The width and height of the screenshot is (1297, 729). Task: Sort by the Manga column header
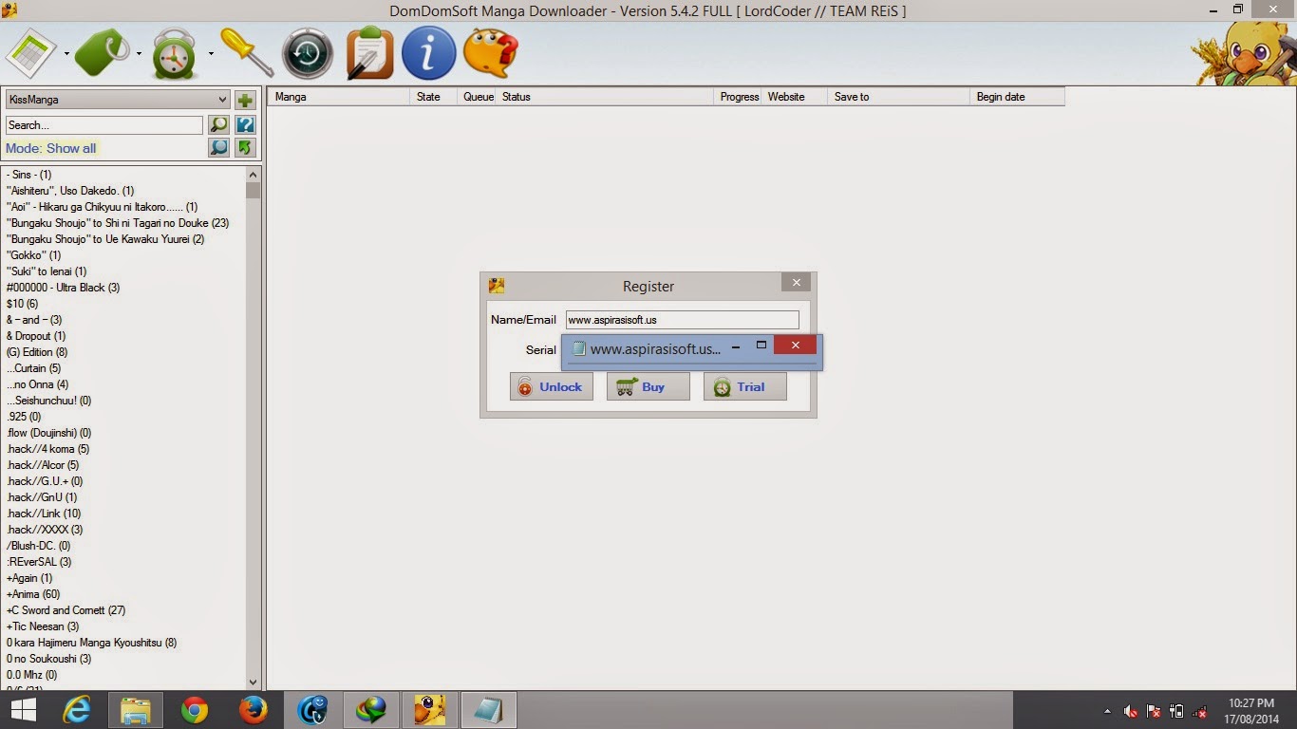click(x=339, y=97)
